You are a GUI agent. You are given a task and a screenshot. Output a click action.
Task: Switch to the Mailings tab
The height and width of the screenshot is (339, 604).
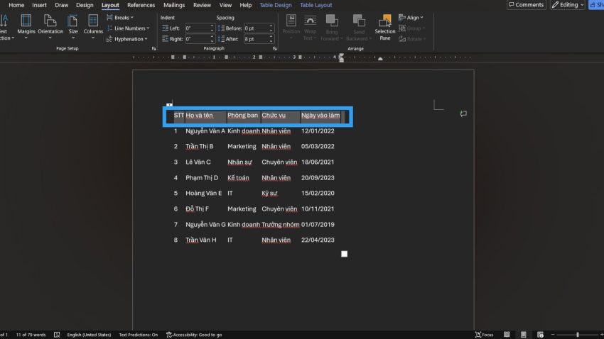(x=173, y=5)
